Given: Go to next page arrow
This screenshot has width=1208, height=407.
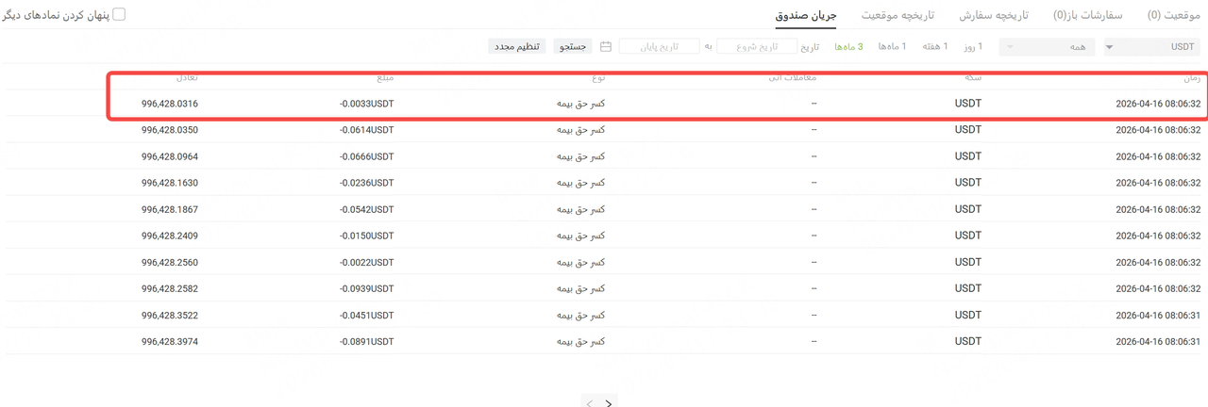Looking at the screenshot, I should (609, 403).
